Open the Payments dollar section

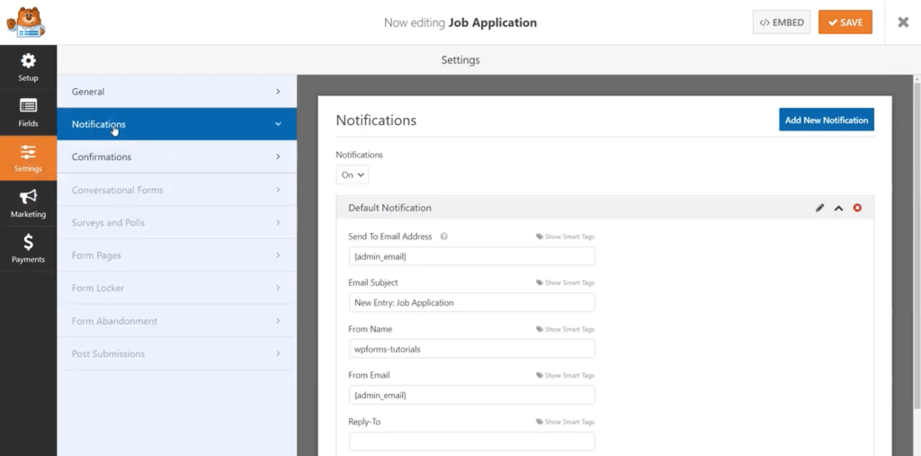coord(28,248)
